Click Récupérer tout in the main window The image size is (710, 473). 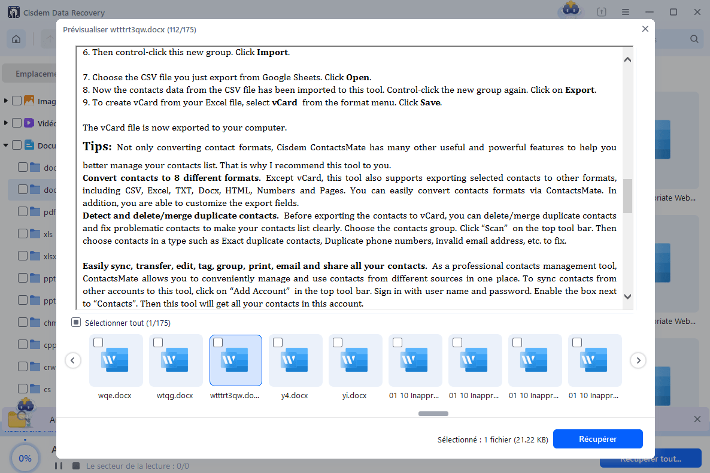651,459
